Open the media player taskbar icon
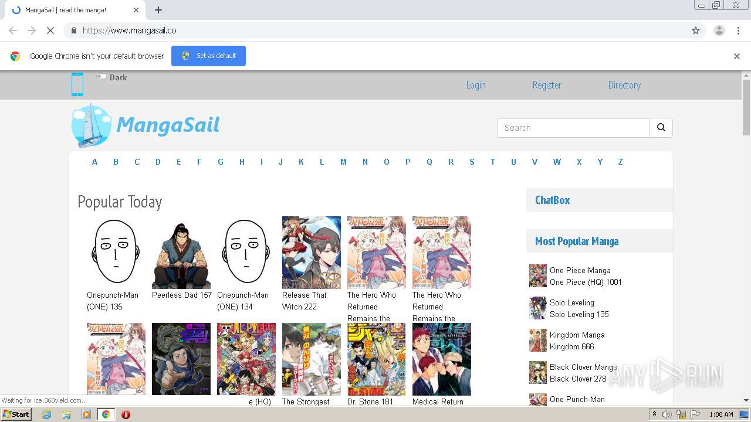Viewport: 751px width, 422px height. click(86, 414)
